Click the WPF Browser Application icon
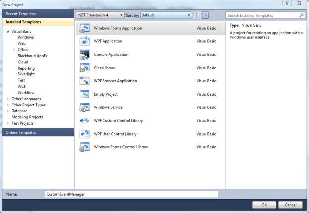The height and width of the screenshot is (213, 309). [84, 81]
